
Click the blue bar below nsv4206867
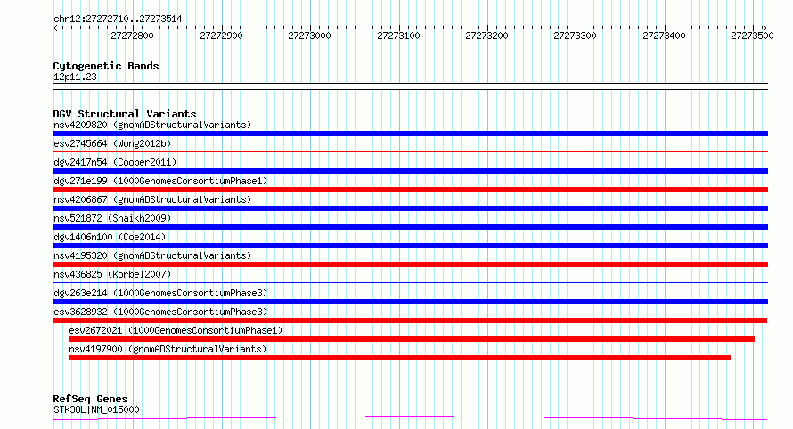click(x=410, y=208)
